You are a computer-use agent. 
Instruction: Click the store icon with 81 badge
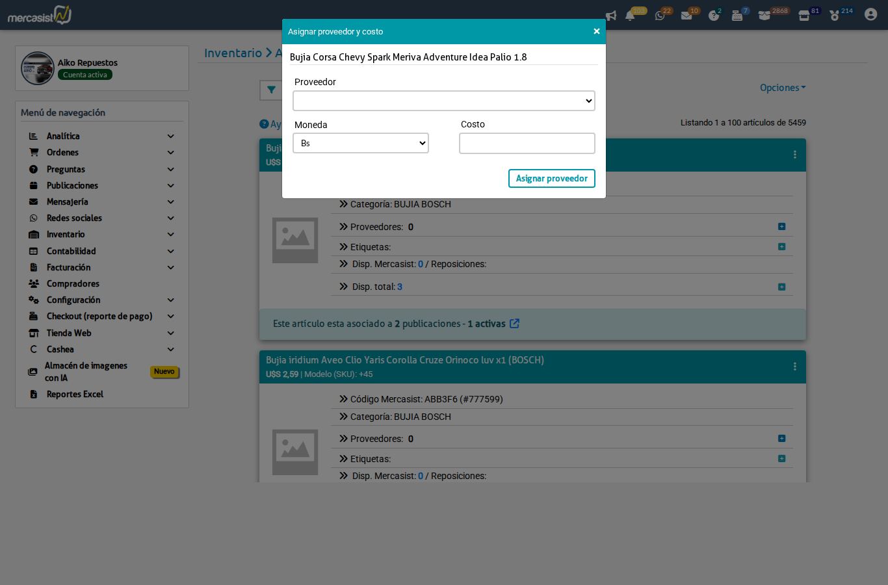(x=803, y=14)
